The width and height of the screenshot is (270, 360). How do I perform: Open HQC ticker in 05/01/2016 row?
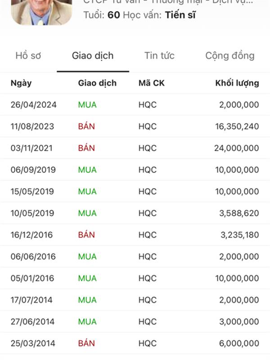click(148, 278)
